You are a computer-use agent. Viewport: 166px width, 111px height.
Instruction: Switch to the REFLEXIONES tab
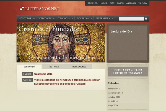click(x=79, y=67)
